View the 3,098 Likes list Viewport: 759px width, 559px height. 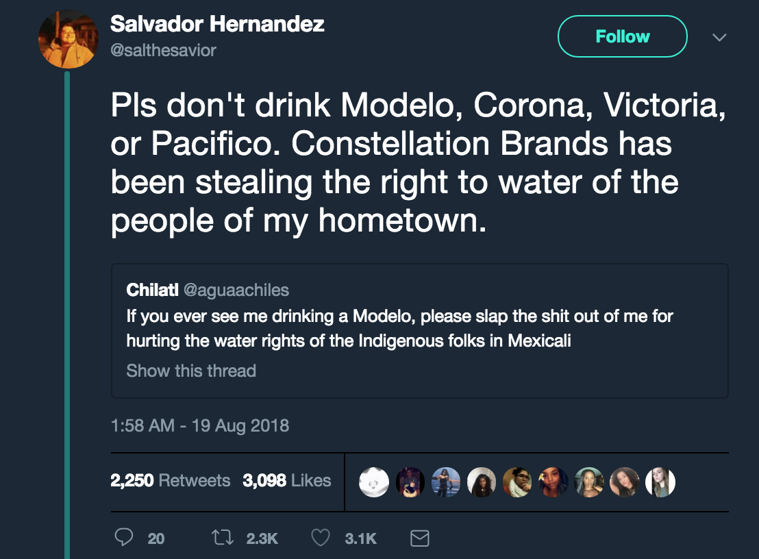(x=286, y=480)
